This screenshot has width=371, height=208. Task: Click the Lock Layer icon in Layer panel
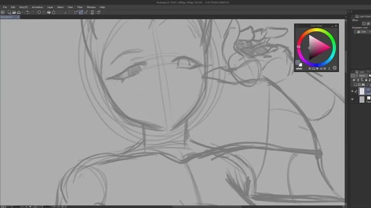point(366,80)
